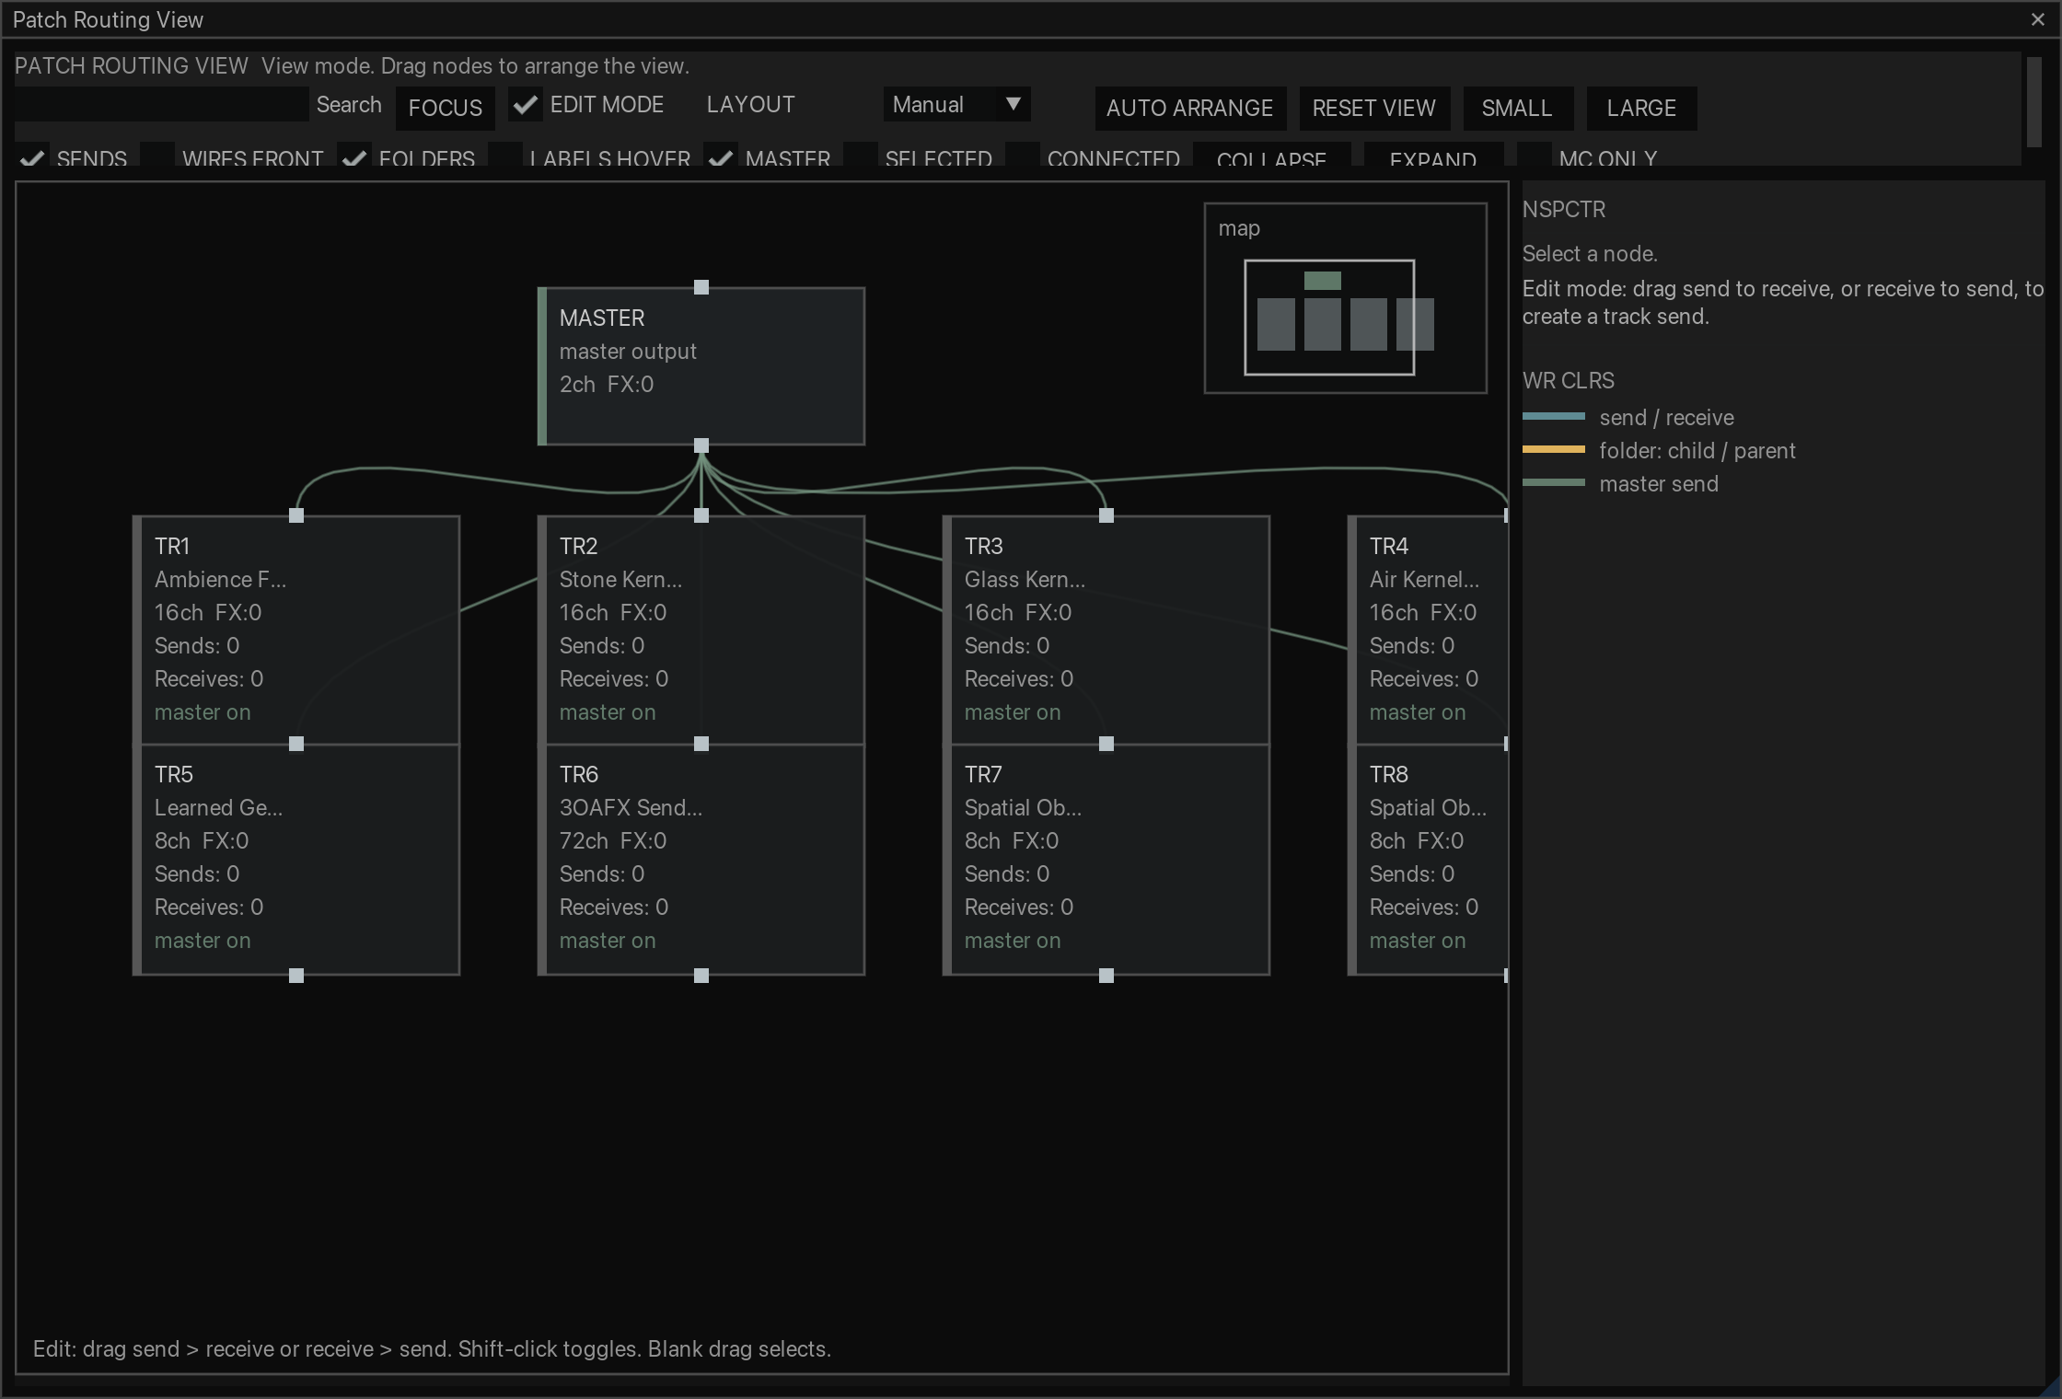Click the map viewport rectangle
The height and width of the screenshot is (1399, 2062).
pyautogui.click(x=1329, y=318)
